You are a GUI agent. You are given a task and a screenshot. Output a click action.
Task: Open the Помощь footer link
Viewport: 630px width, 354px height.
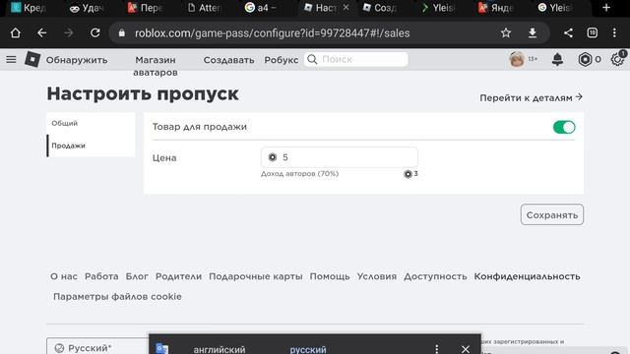pos(330,276)
